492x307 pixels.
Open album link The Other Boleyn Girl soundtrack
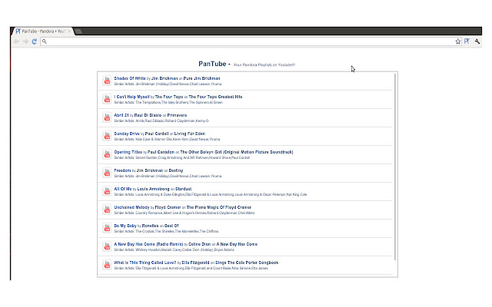pos(237,152)
